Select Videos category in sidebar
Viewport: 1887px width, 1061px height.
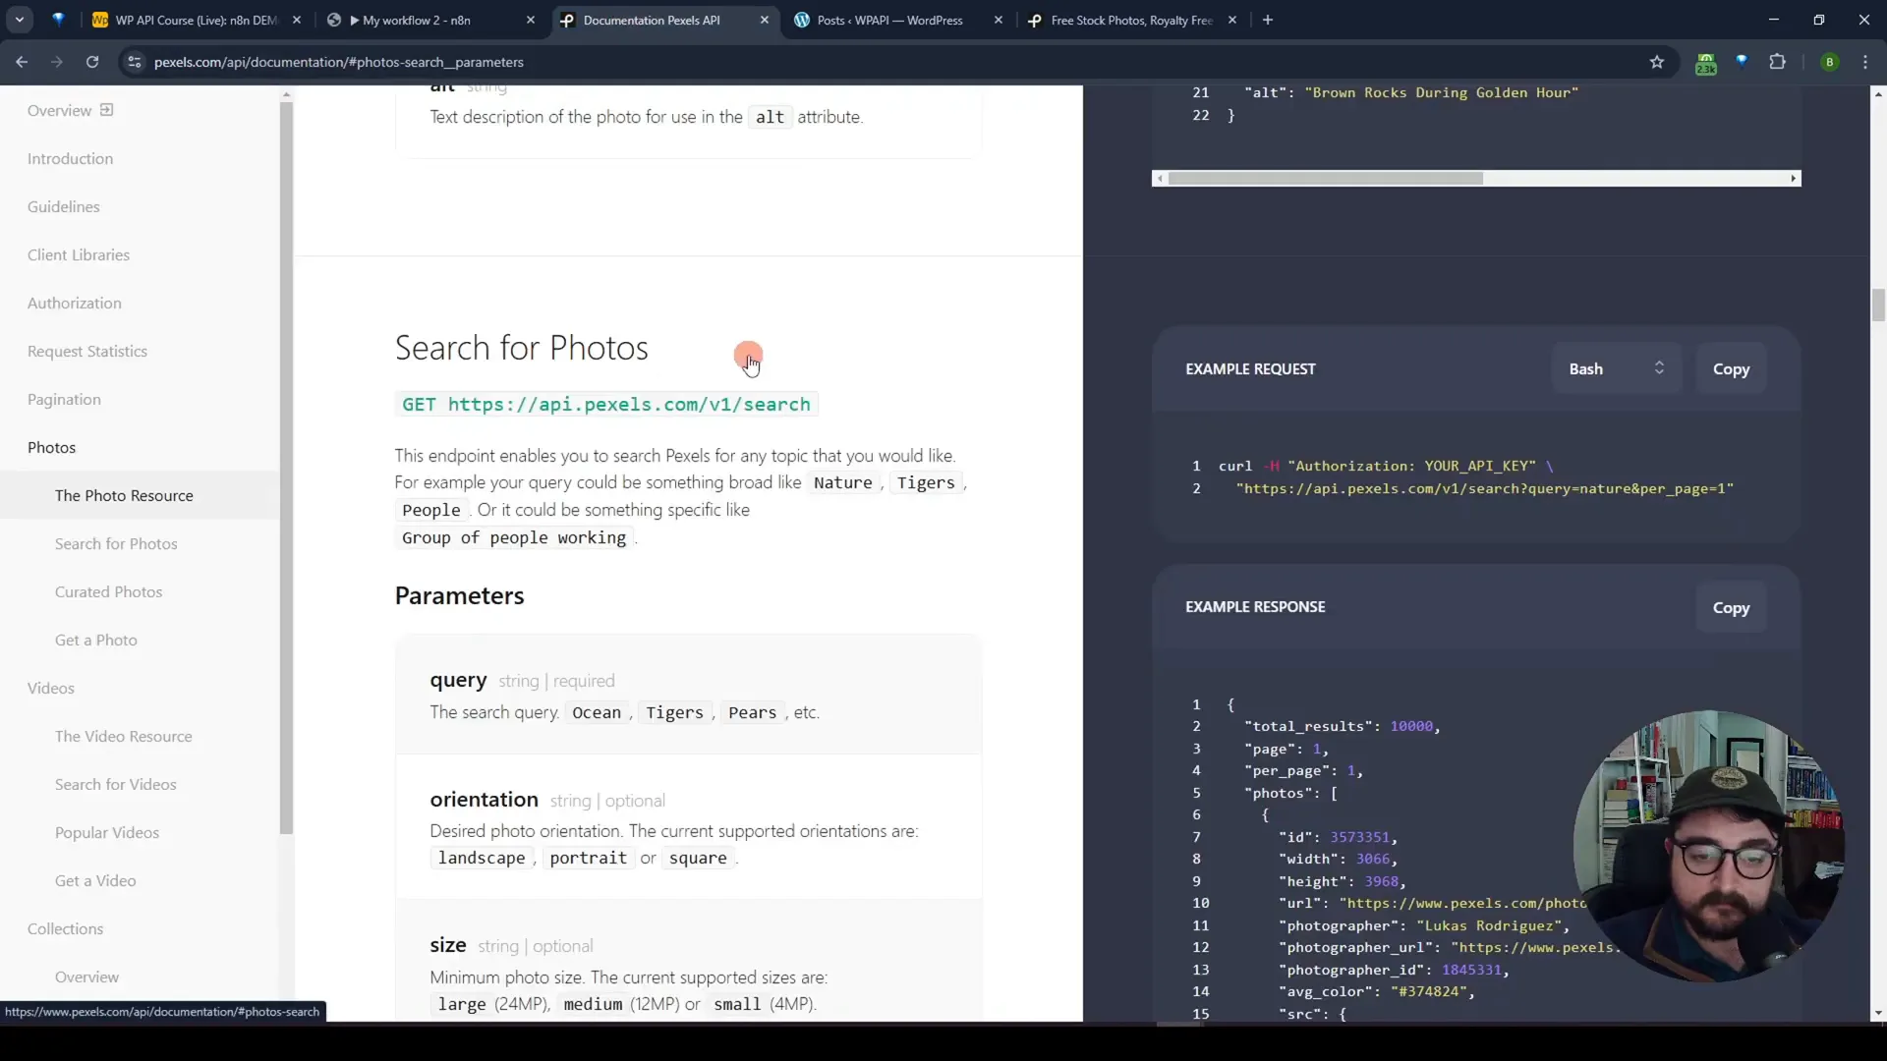coord(51,689)
